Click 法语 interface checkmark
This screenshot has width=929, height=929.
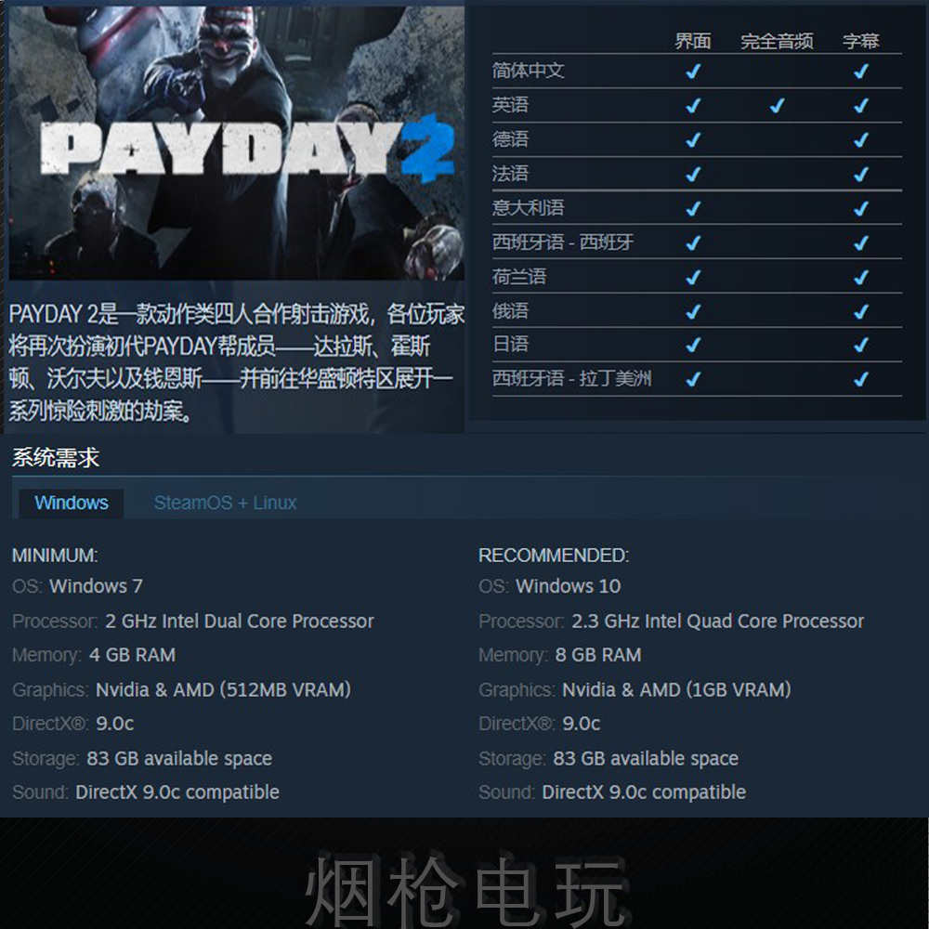coord(693,175)
